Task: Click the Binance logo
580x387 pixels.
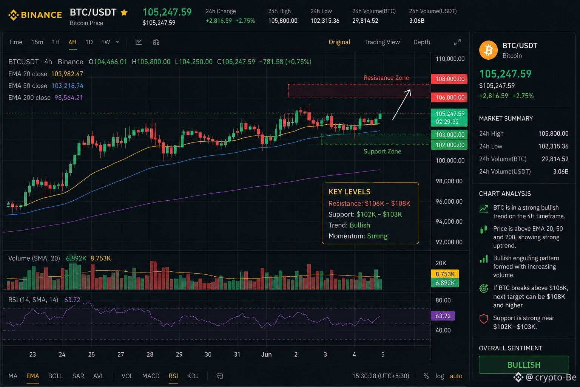Action: (35, 15)
